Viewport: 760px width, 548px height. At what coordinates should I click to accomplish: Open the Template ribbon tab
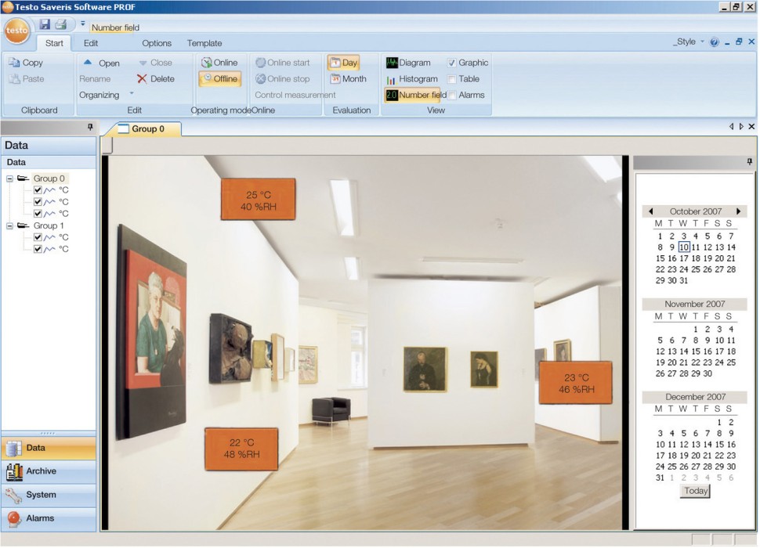click(204, 43)
